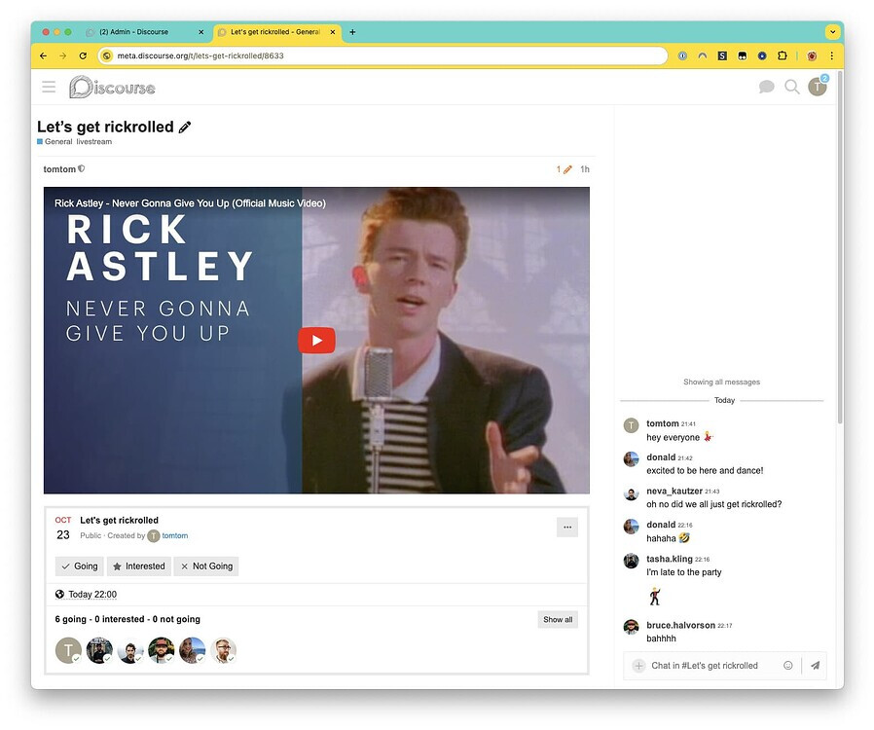The width and height of the screenshot is (874, 730).
Task: Open the General category link
Action: (57, 142)
